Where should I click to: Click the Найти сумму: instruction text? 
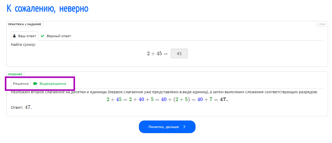pos(23,45)
